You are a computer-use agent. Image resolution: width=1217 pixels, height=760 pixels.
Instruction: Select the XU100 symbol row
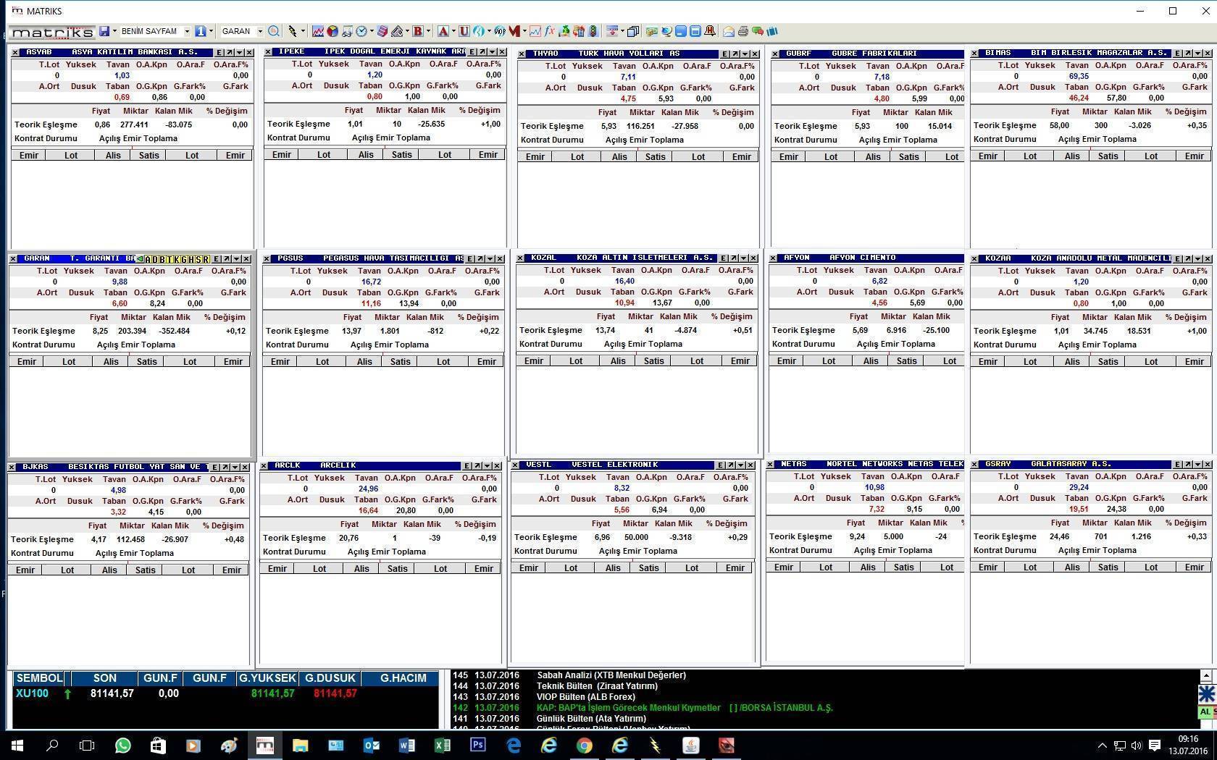pos(32,693)
